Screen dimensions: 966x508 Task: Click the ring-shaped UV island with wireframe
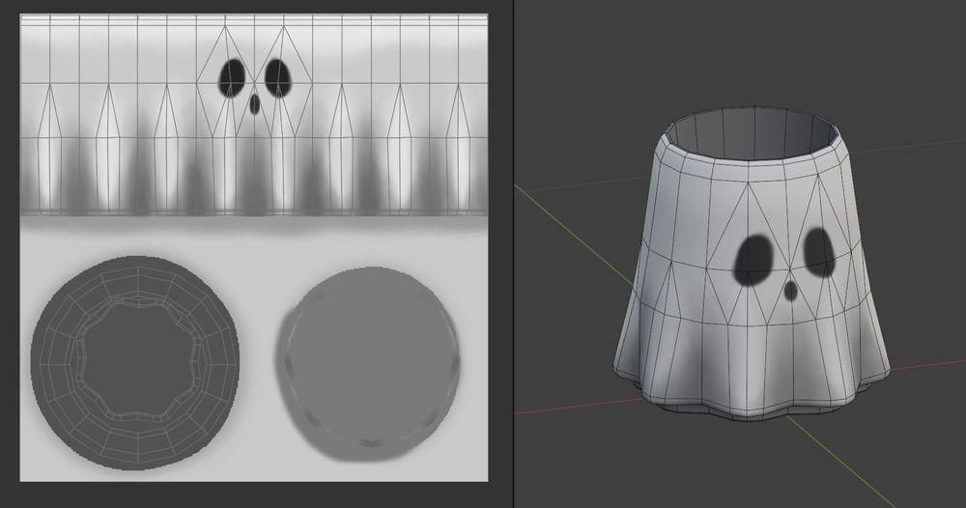(x=135, y=363)
